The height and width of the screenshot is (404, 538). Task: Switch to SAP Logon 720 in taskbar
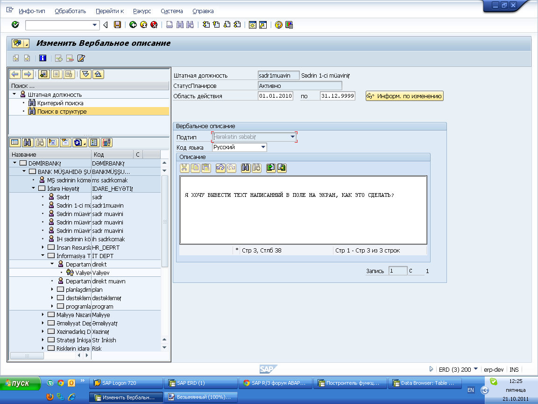[x=126, y=382]
